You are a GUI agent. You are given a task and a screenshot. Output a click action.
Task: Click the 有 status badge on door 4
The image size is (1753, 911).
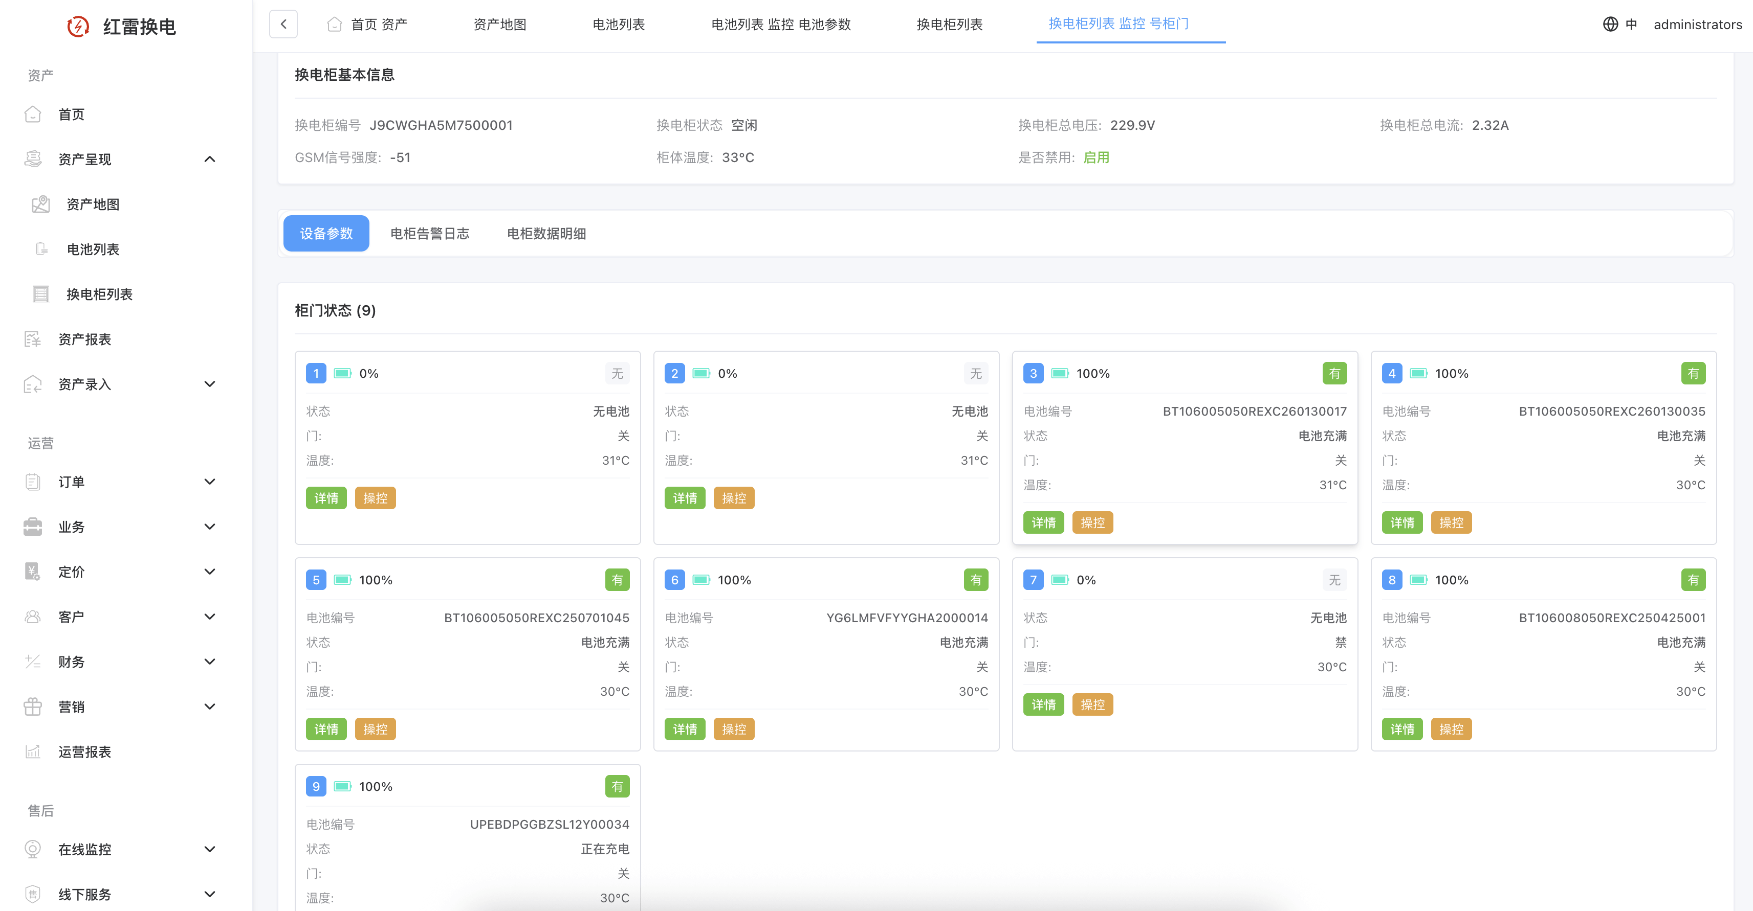(x=1693, y=373)
